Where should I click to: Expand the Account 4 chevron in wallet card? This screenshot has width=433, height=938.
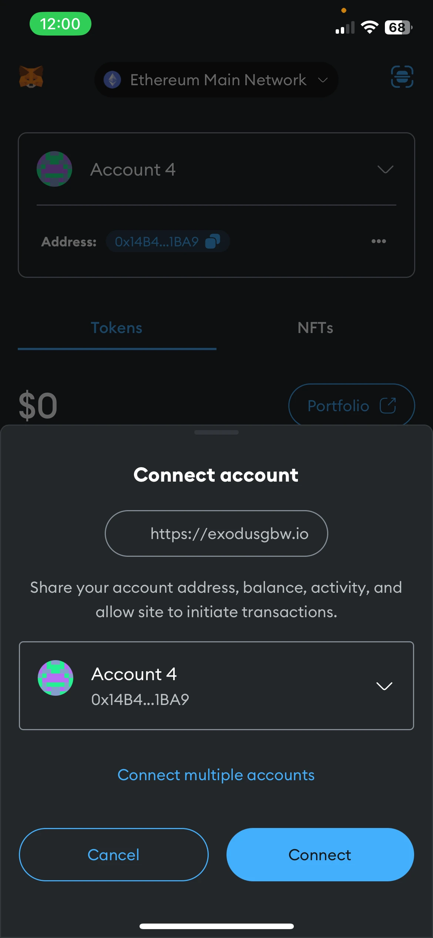pos(385,169)
